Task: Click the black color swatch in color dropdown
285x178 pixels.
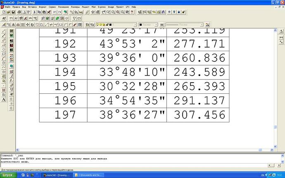Action: [140, 25]
